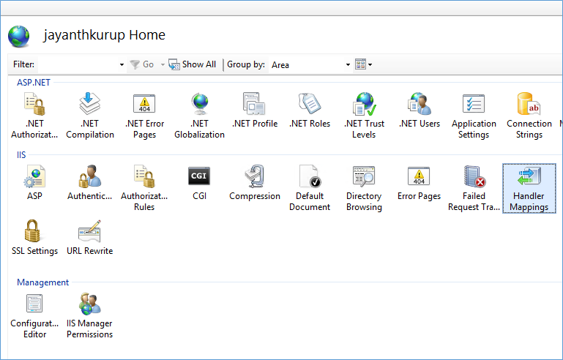
Task: Select the ASP feature icon
Action: pyautogui.click(x=34, y=182)
